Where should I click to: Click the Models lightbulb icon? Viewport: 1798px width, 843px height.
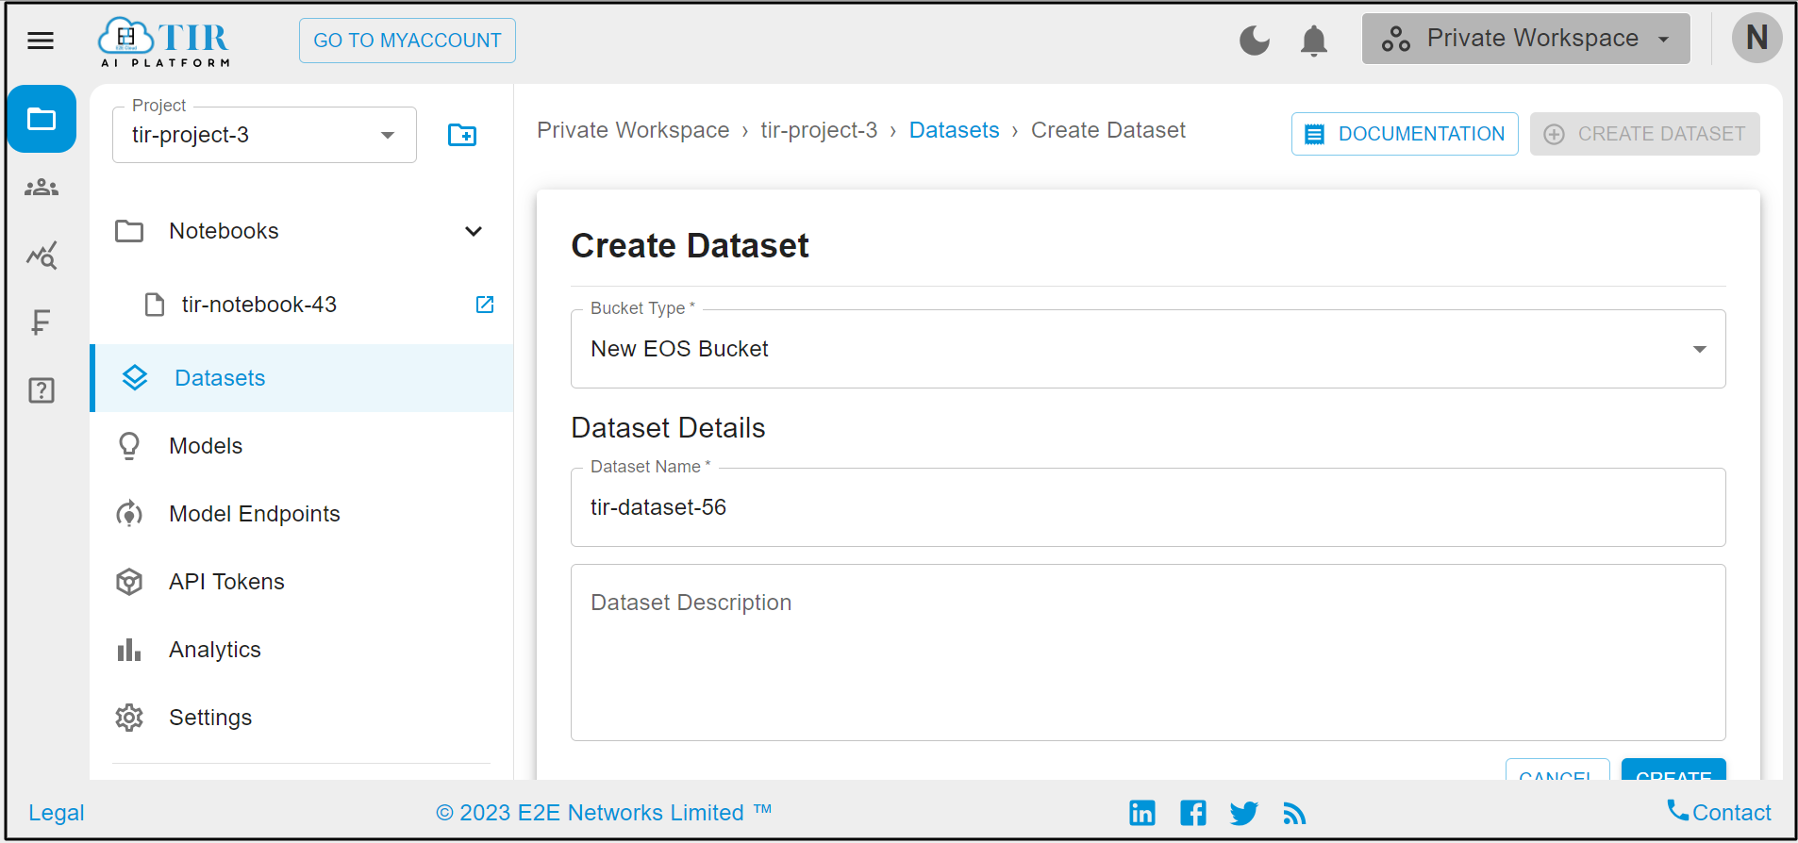[x=129, y=446]
